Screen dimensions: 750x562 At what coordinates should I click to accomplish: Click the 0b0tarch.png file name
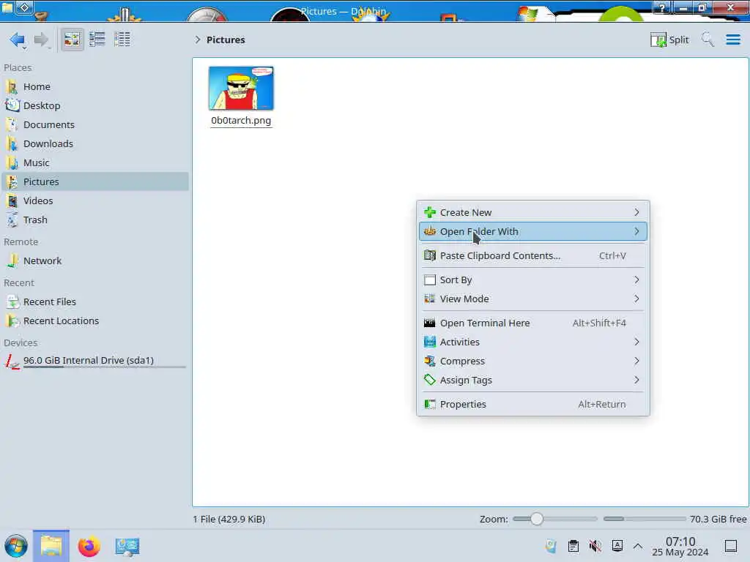(241, 121)
